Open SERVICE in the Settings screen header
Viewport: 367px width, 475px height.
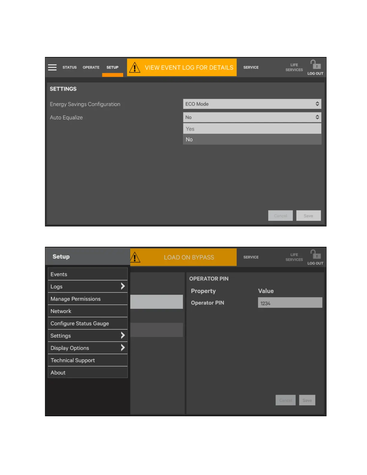click(x=251, y=67)
